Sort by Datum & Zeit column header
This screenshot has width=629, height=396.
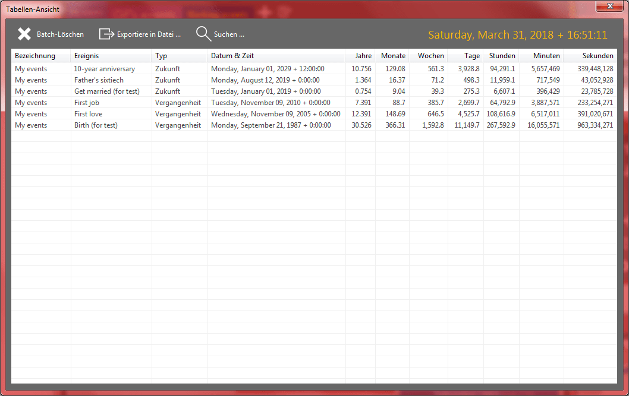pos(276,56)
